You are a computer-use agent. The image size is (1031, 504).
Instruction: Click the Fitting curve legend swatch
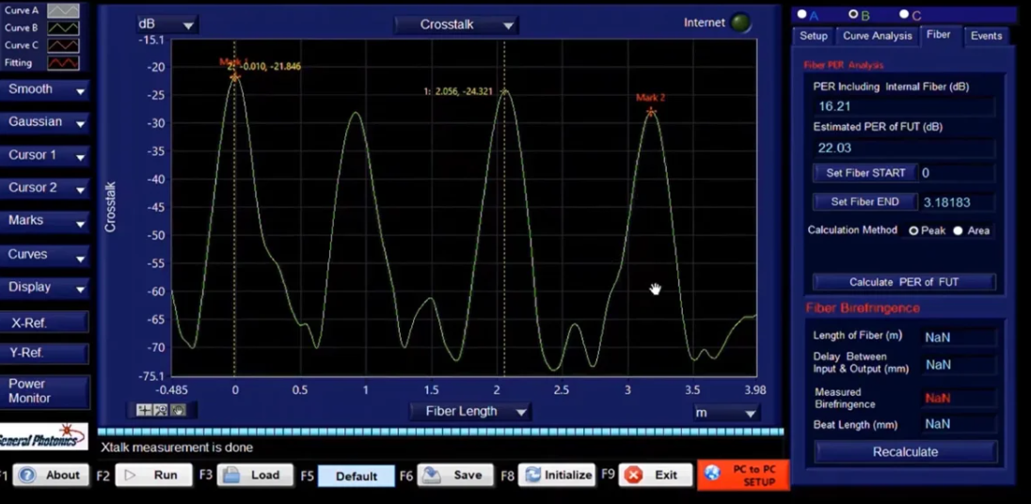click(x=63, y=63)
